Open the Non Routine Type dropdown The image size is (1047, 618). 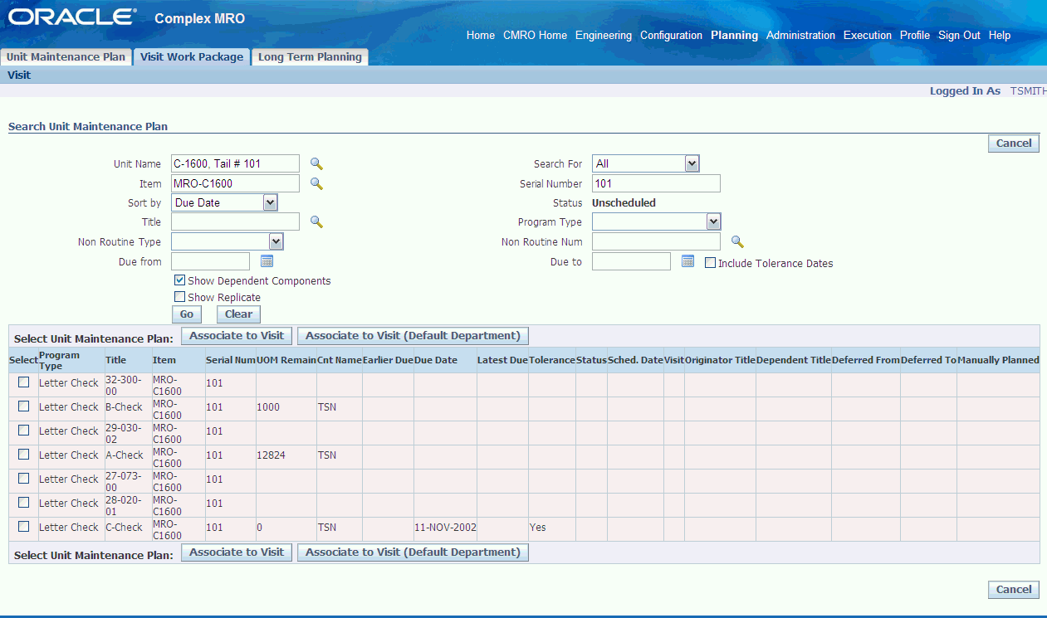pos(228,241)
